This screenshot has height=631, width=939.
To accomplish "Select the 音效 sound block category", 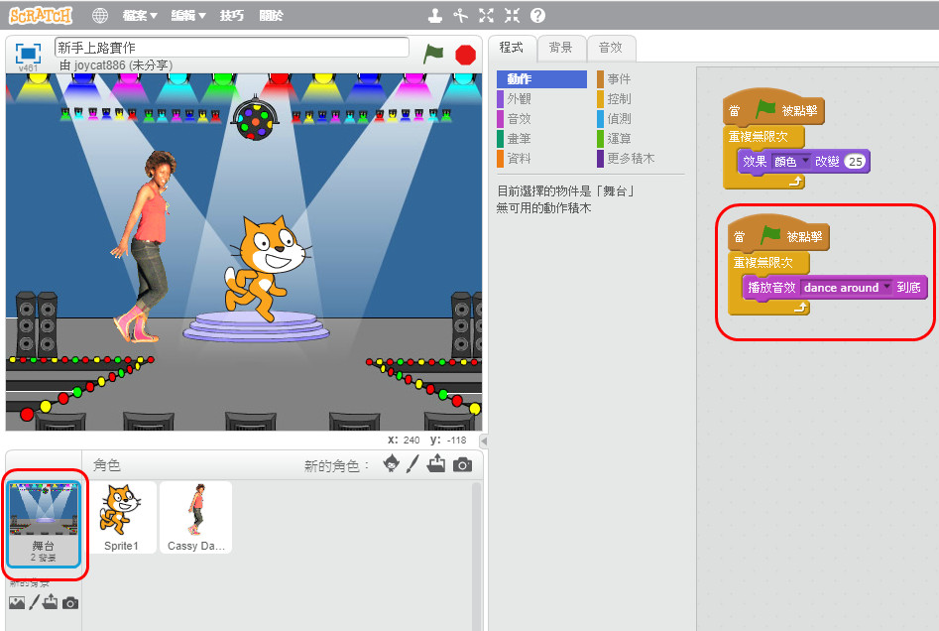I will (541, 119).
